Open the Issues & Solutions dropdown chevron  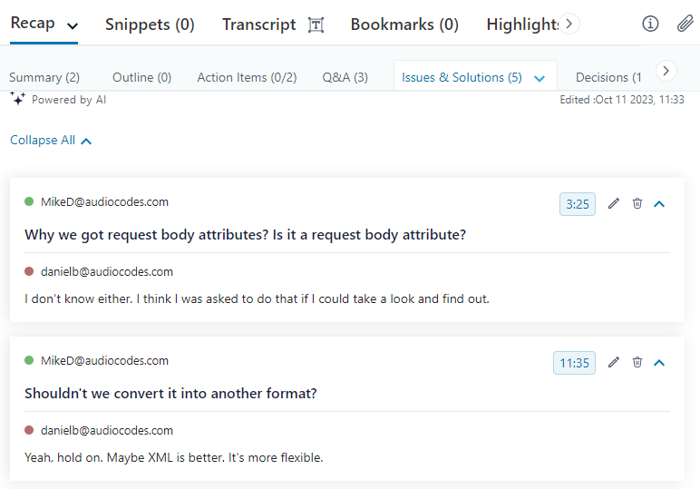pyautogui.click(x=540, y=78)
